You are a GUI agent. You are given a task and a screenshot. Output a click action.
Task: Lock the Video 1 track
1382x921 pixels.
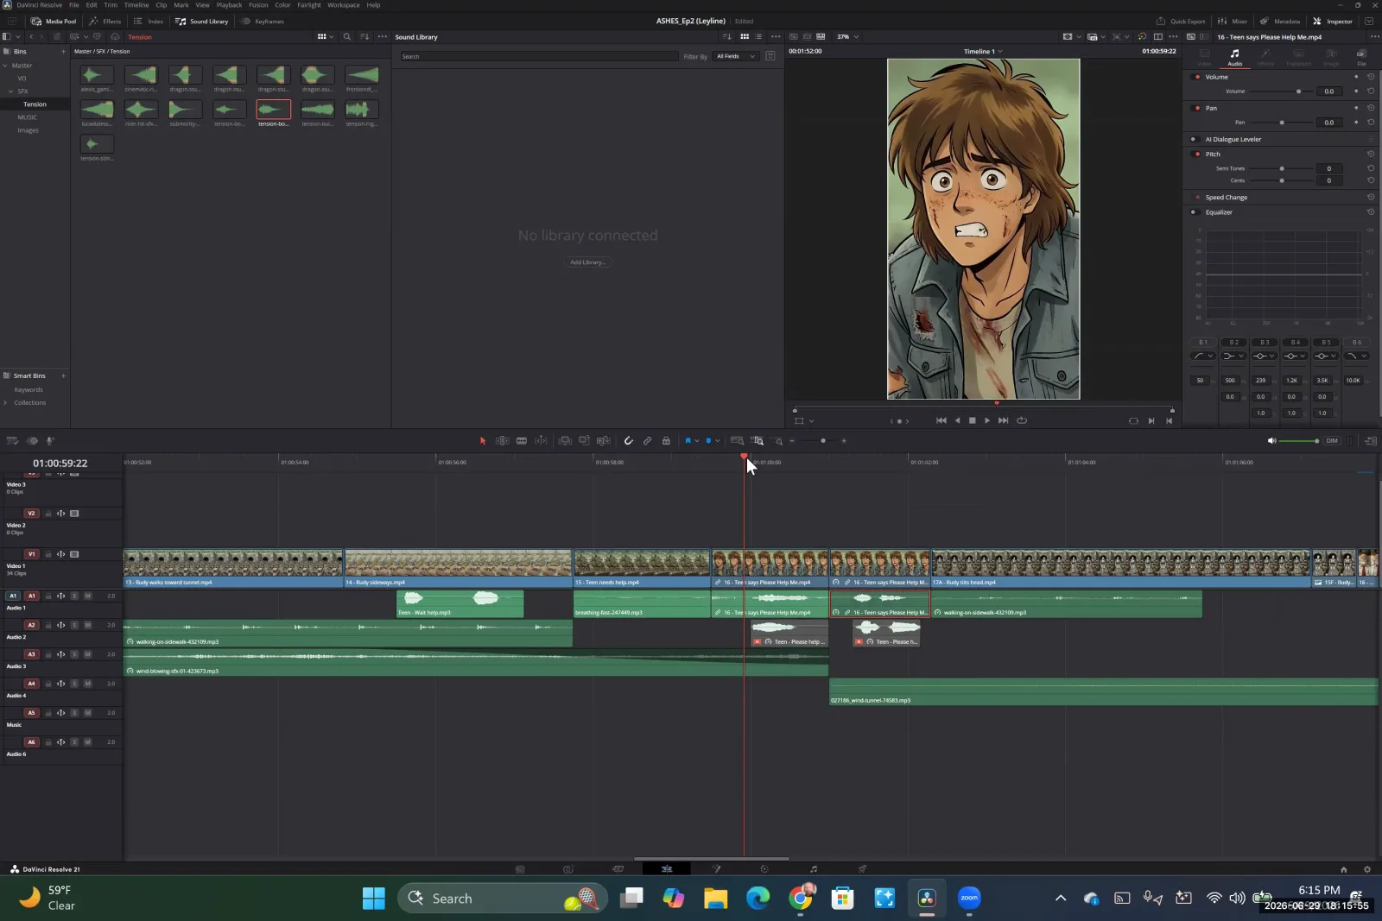[x=48, y=554]
